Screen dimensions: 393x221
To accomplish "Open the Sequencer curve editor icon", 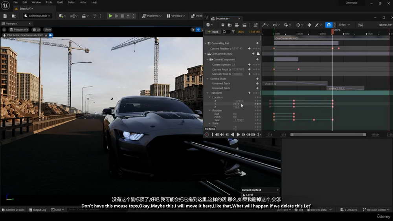I will (360, 25).
